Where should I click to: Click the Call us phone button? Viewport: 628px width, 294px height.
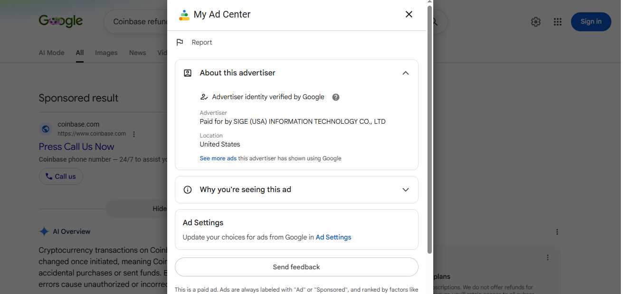pos(61,176)
